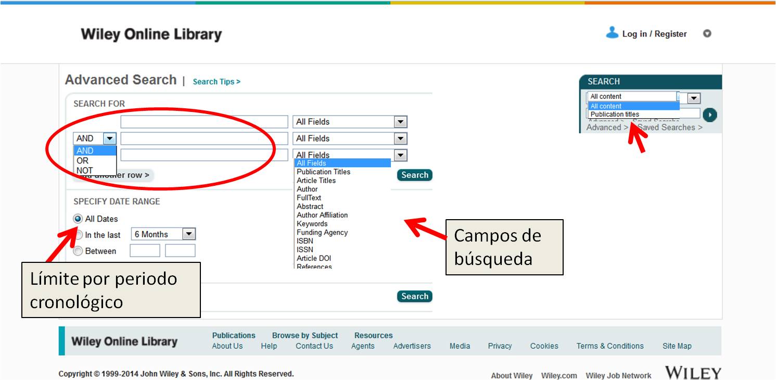Screen dimensions: 776x380
Task: Click the Between start date field
Action: (145, 251)
